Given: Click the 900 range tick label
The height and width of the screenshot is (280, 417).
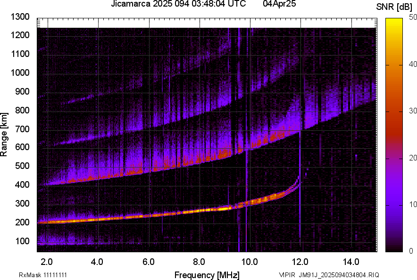Looking at the screenshot, I should pos(22,91).
